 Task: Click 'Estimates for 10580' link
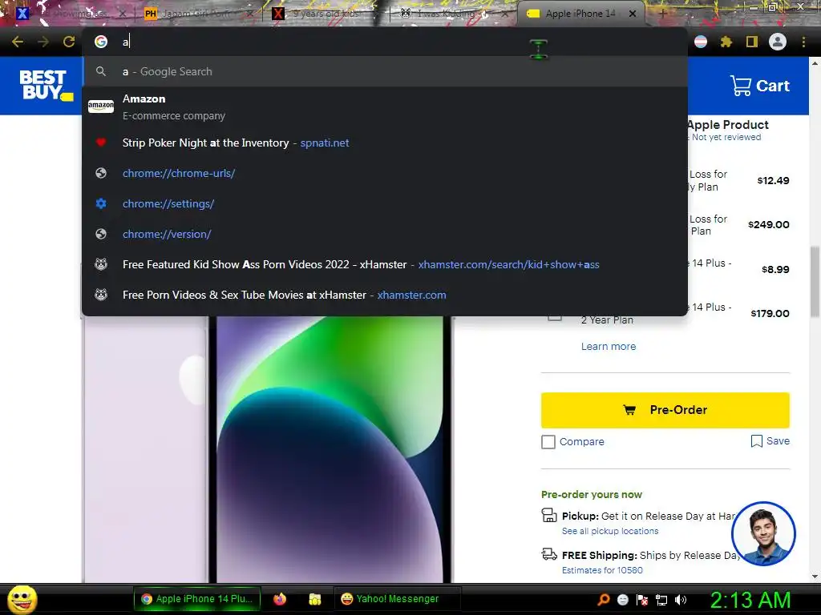[x=602, y=570]
